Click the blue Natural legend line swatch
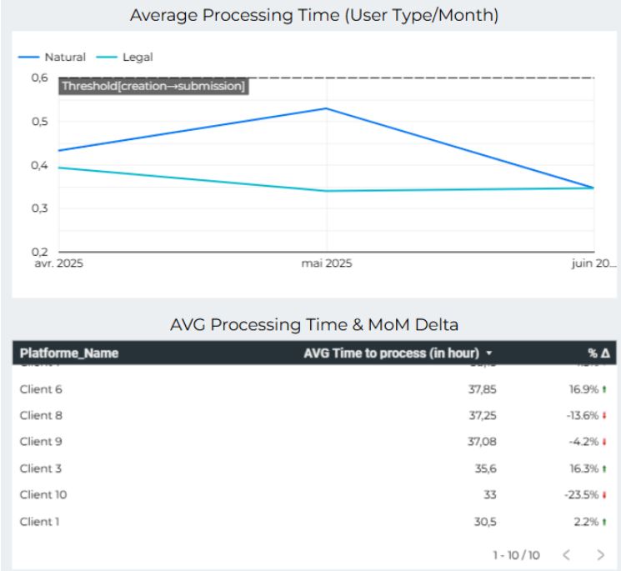 click(x=29, y=58)
